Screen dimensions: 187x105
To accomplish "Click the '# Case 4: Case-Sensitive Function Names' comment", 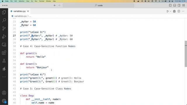I will [x=48, y=46].
